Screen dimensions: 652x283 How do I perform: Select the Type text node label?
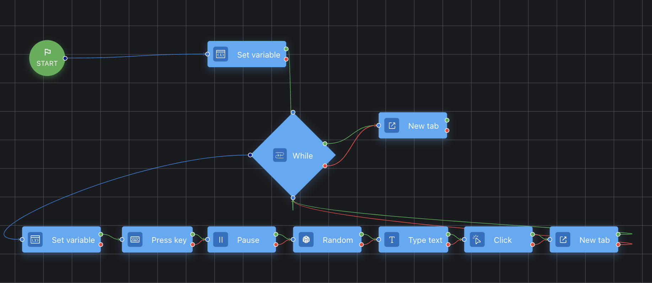(425, 240)
